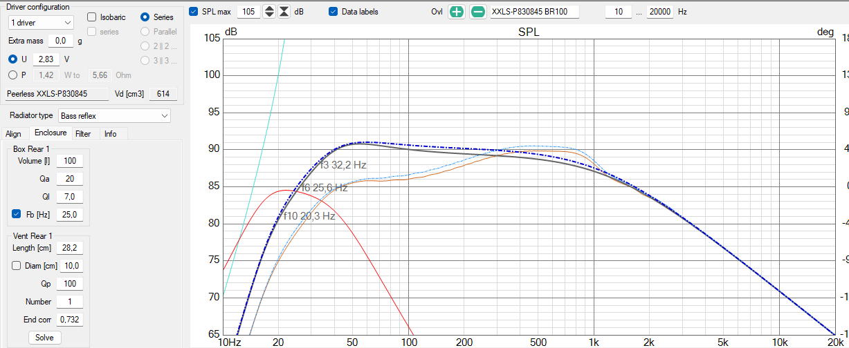This screenshot has width=849, height=348.
Task: Click the Box Rear 1 group label
Action: click(x=32, y=148)
